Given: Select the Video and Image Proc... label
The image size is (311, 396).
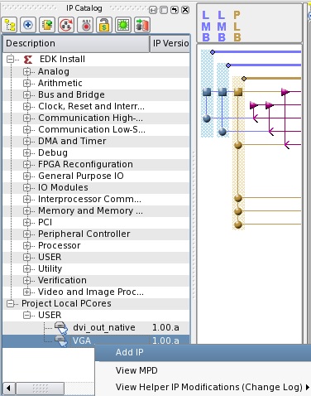Looking at the screenshot, I should (x=91, y=292).
